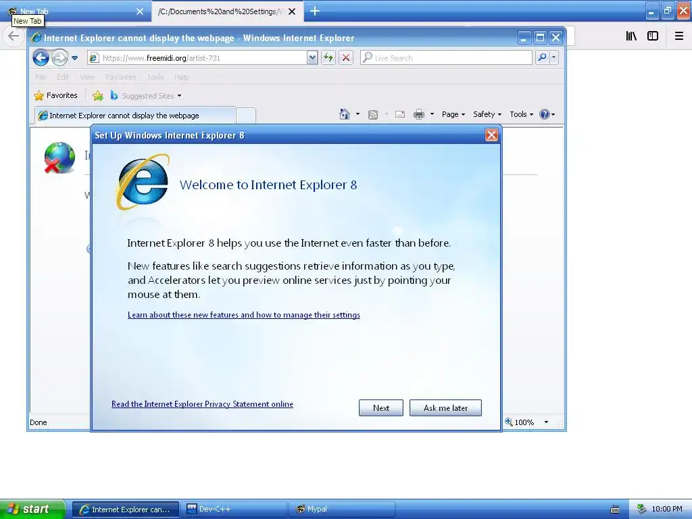Viewport: 692px width, 519px height.
Task: Open Mypal hamburger menu
Action: pyautogui.click(x=679, y=36)
